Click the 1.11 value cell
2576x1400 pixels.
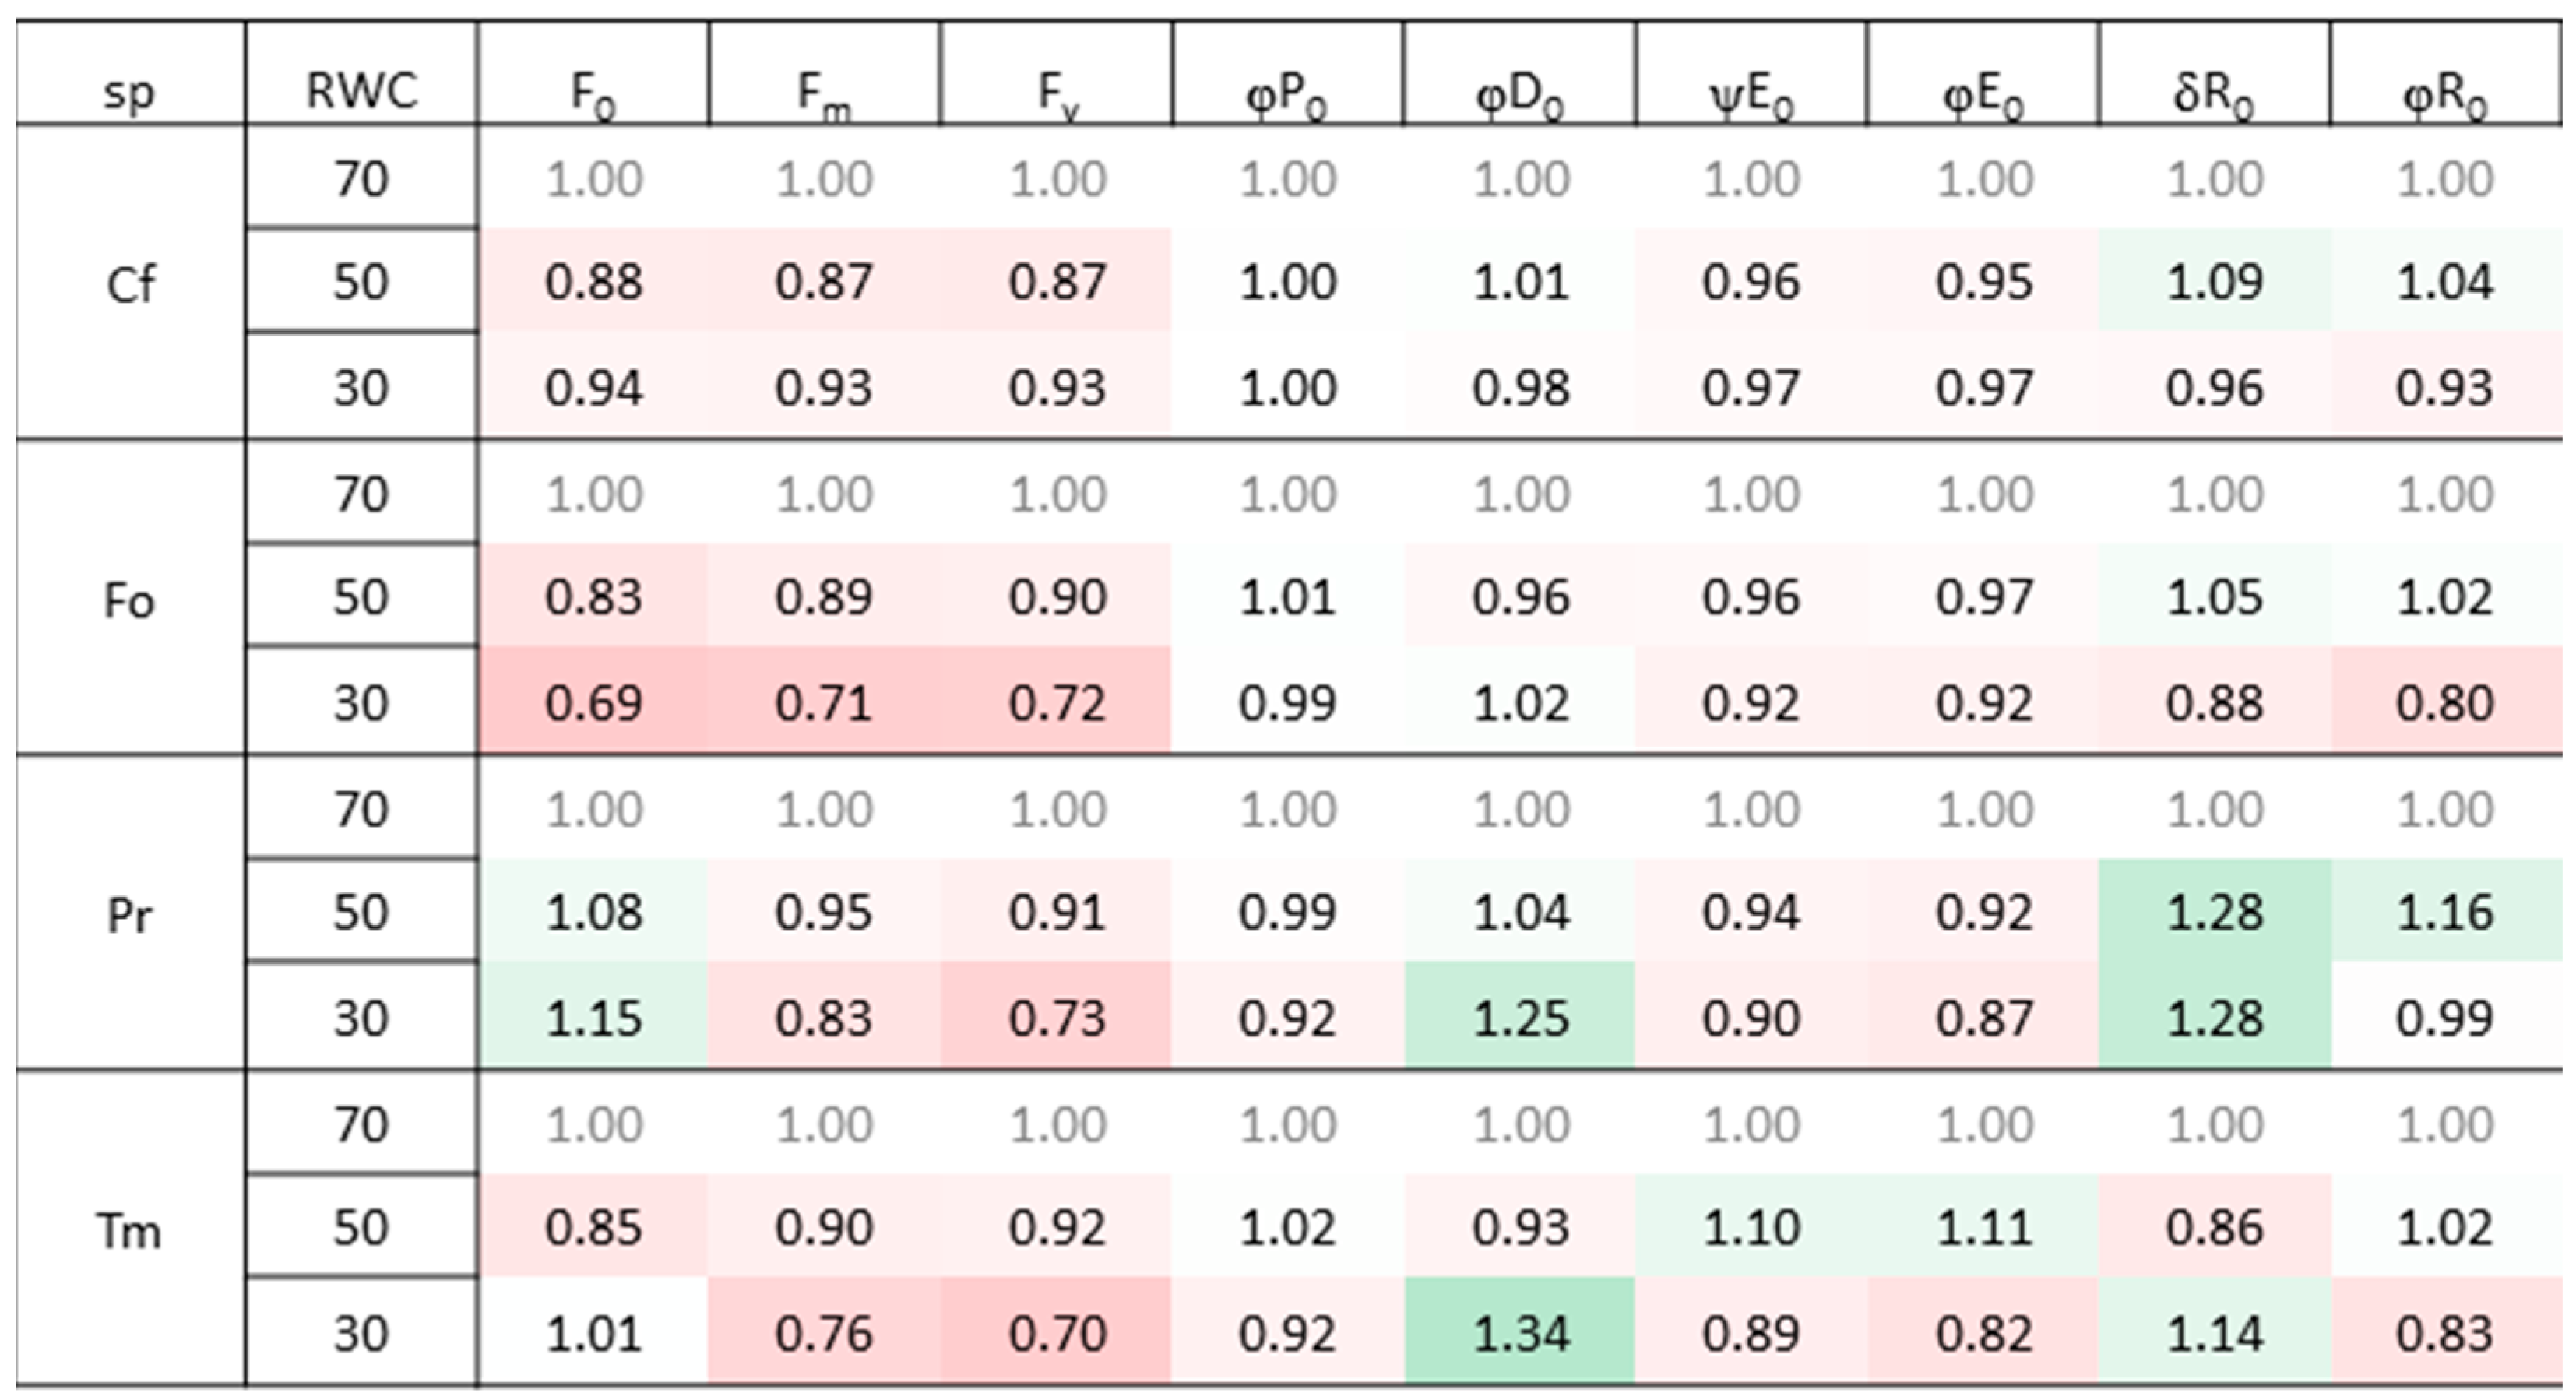click(1984, 1227)
